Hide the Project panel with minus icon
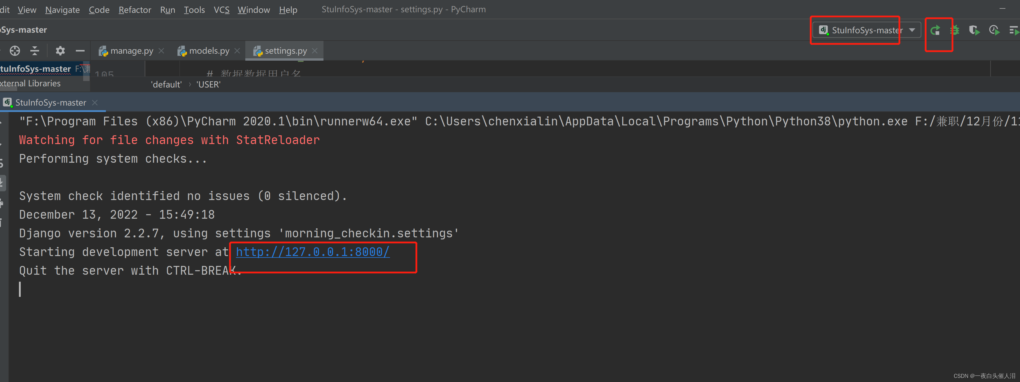Viewport: 1020px width, 382px height. (81, 51)
